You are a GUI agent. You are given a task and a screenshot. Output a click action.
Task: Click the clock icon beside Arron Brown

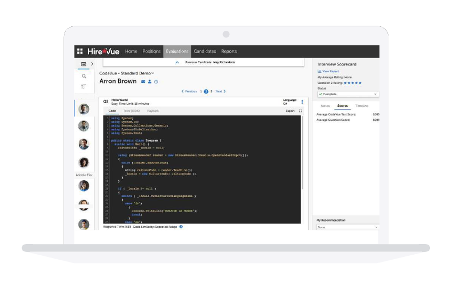[156, 82]
